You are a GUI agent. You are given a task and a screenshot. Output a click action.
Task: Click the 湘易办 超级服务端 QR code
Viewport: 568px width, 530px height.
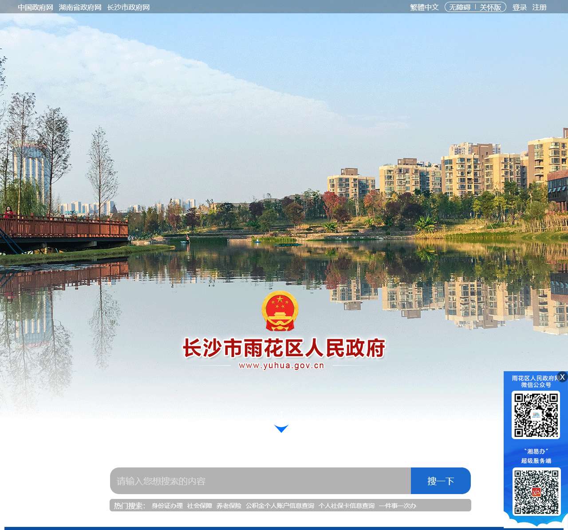click(x=536, y=492)
